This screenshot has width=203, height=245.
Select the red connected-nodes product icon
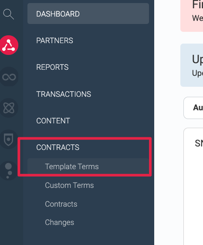(9, 45)
